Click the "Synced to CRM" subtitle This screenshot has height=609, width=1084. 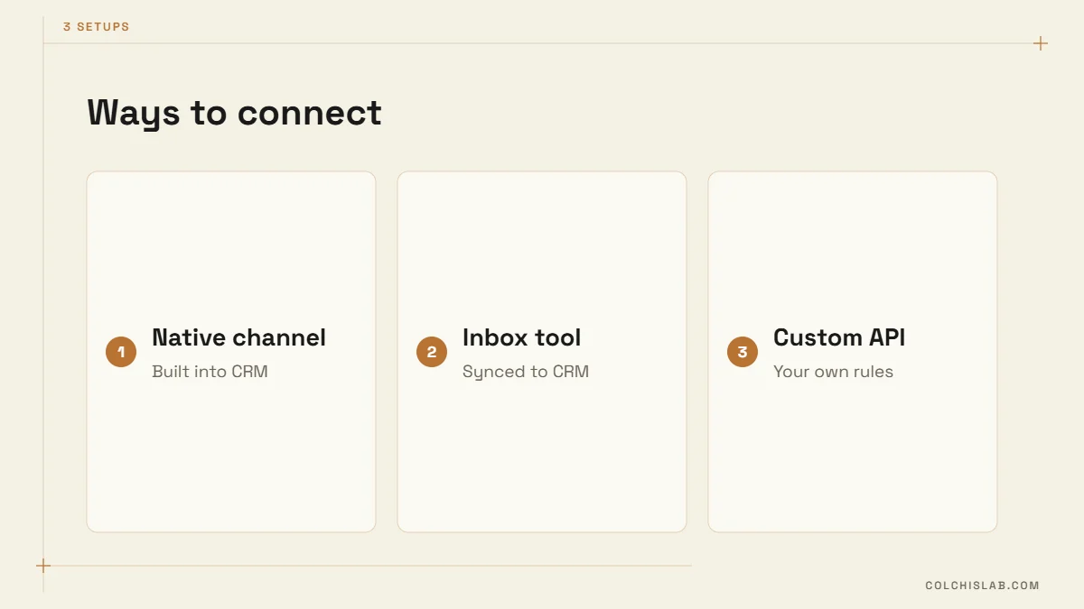(x=526, y=372)
